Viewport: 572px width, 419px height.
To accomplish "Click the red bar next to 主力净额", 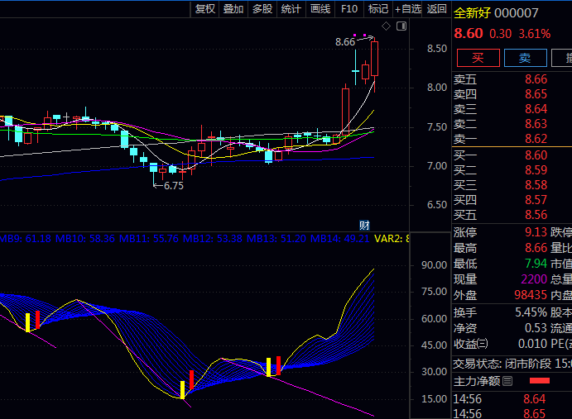I will (x=539, y=381).
